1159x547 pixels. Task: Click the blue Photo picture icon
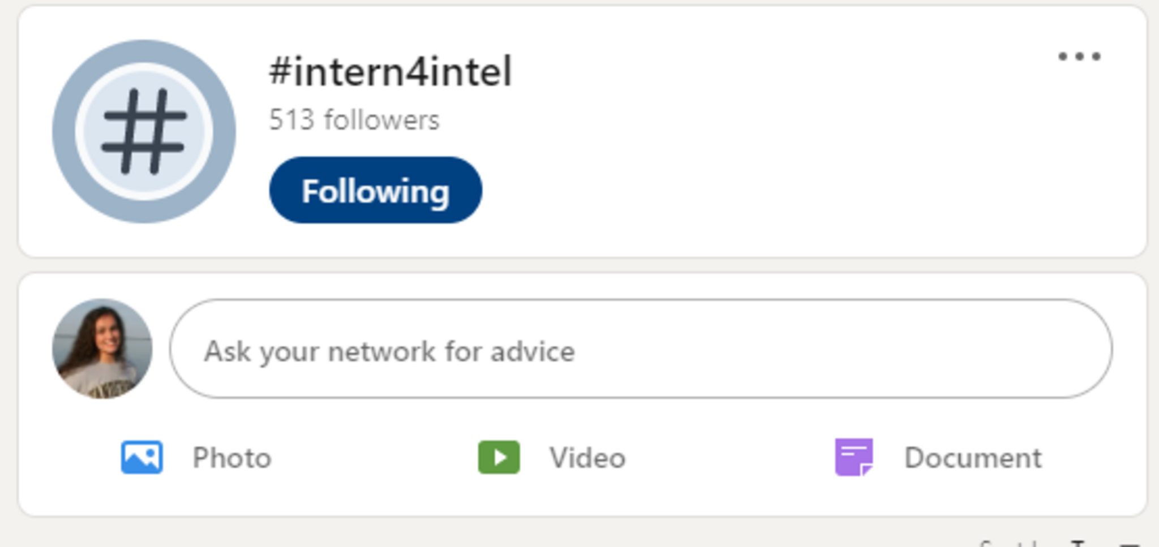(141, 457)
